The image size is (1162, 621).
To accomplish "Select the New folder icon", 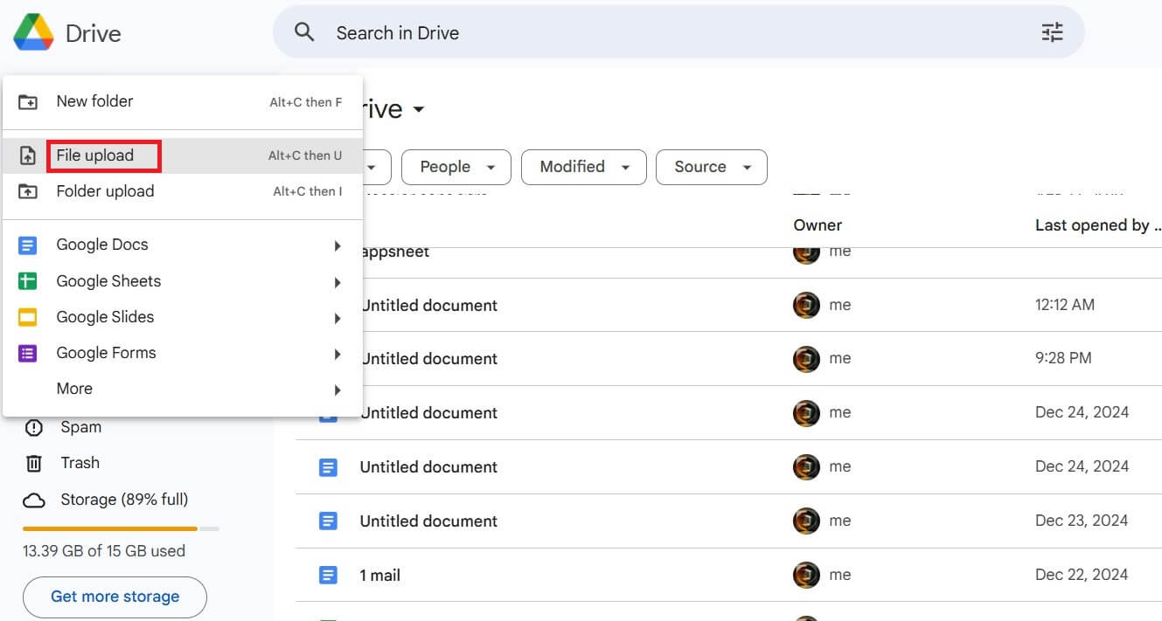I will pyautogui.click(x=27, y=101).
